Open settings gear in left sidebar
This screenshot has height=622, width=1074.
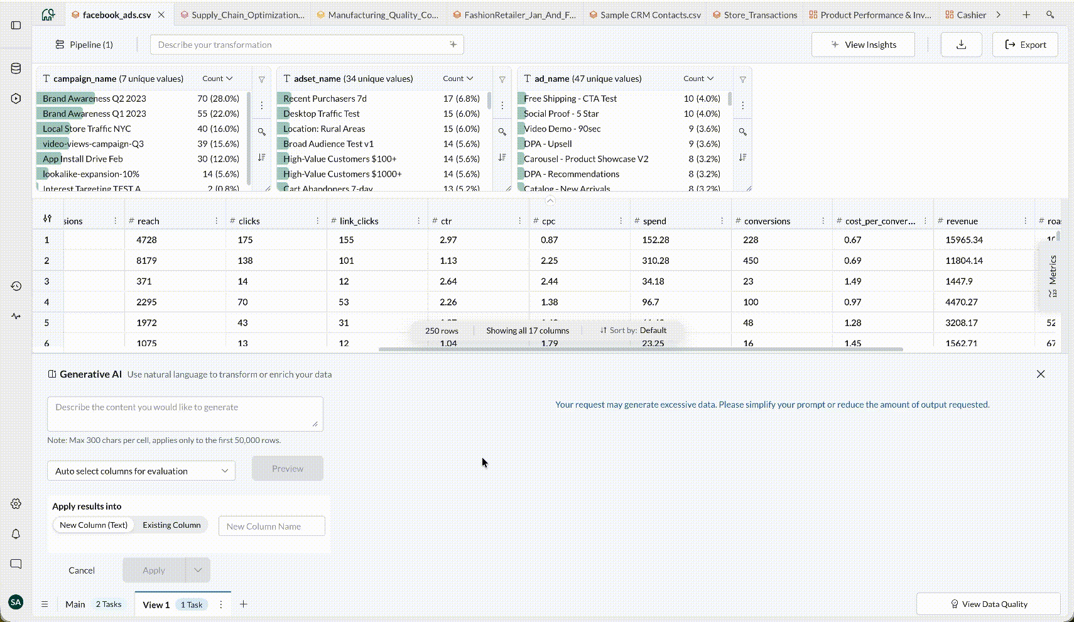[x=16, y=504]
